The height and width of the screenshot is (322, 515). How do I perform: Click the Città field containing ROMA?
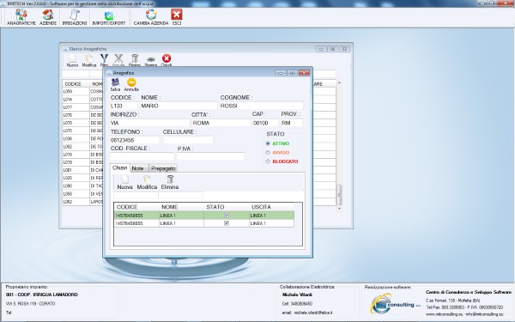(221, 123)
